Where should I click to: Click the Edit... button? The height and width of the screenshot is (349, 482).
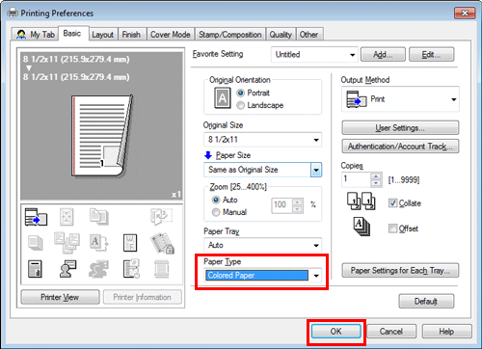tap(431, 55)
